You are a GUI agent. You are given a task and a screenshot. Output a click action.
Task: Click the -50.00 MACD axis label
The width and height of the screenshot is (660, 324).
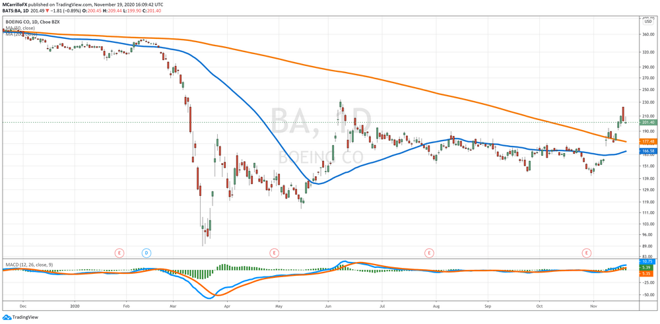pyautogui.click(x=648, y=295)
